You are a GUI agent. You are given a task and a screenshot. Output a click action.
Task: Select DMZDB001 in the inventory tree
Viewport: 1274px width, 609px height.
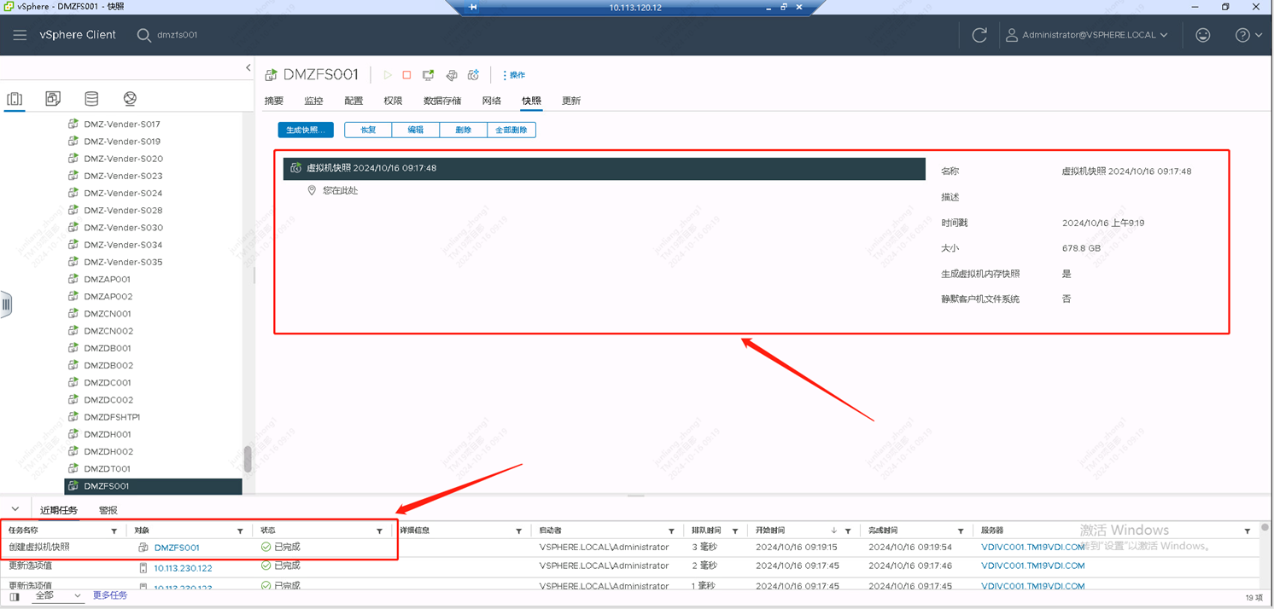(x=108, y=348)
